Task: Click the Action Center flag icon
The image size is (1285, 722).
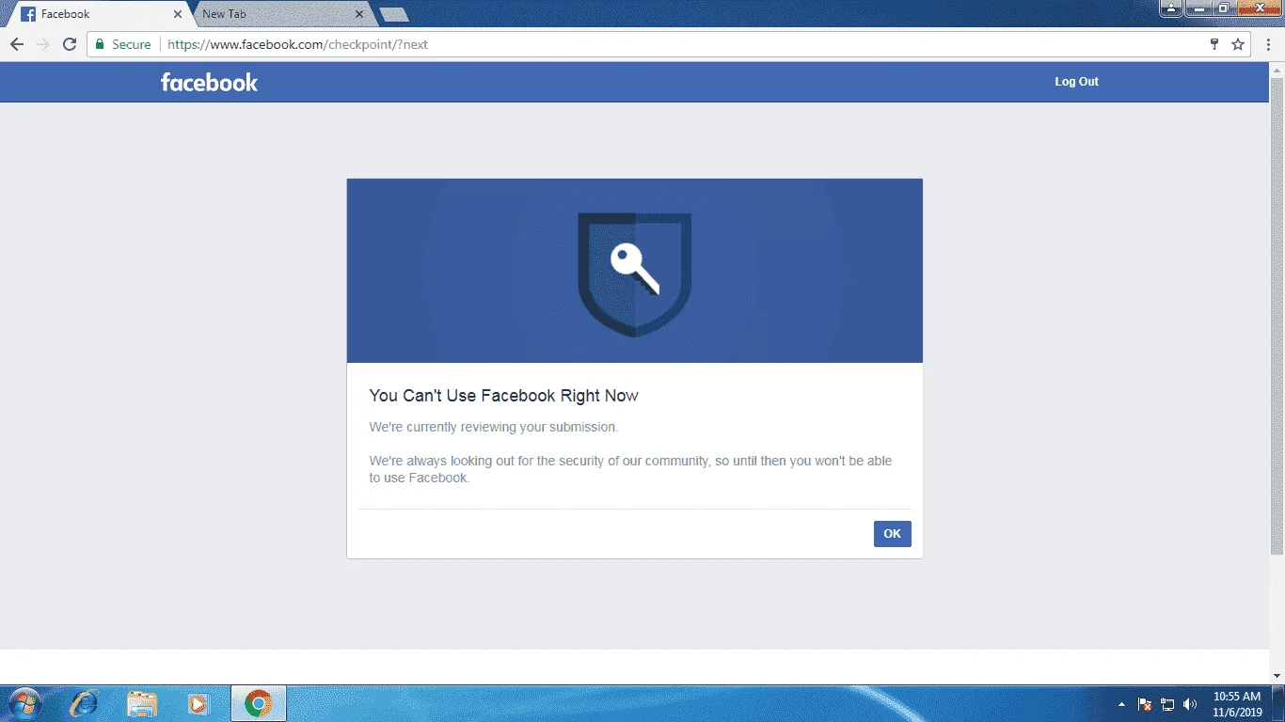Action: (1145, 704)
